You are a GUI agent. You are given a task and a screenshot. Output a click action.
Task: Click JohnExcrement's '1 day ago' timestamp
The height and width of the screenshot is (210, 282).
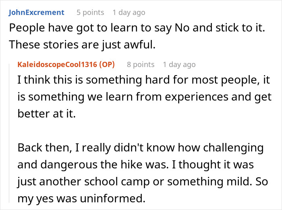129,13
